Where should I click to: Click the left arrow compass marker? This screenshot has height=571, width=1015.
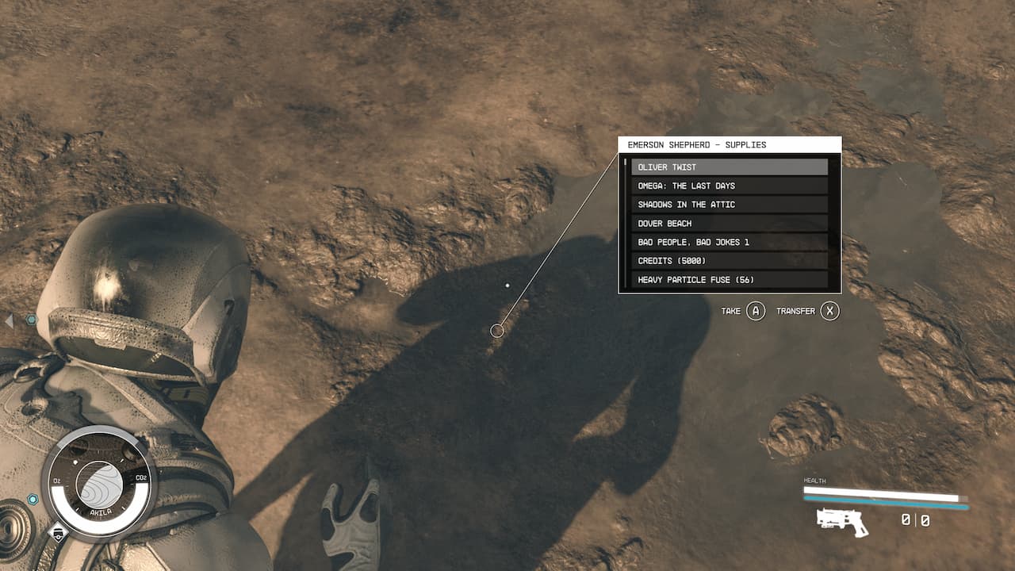coord(10,320)
